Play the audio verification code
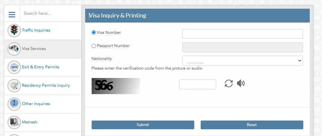 (x=241, y=83)
